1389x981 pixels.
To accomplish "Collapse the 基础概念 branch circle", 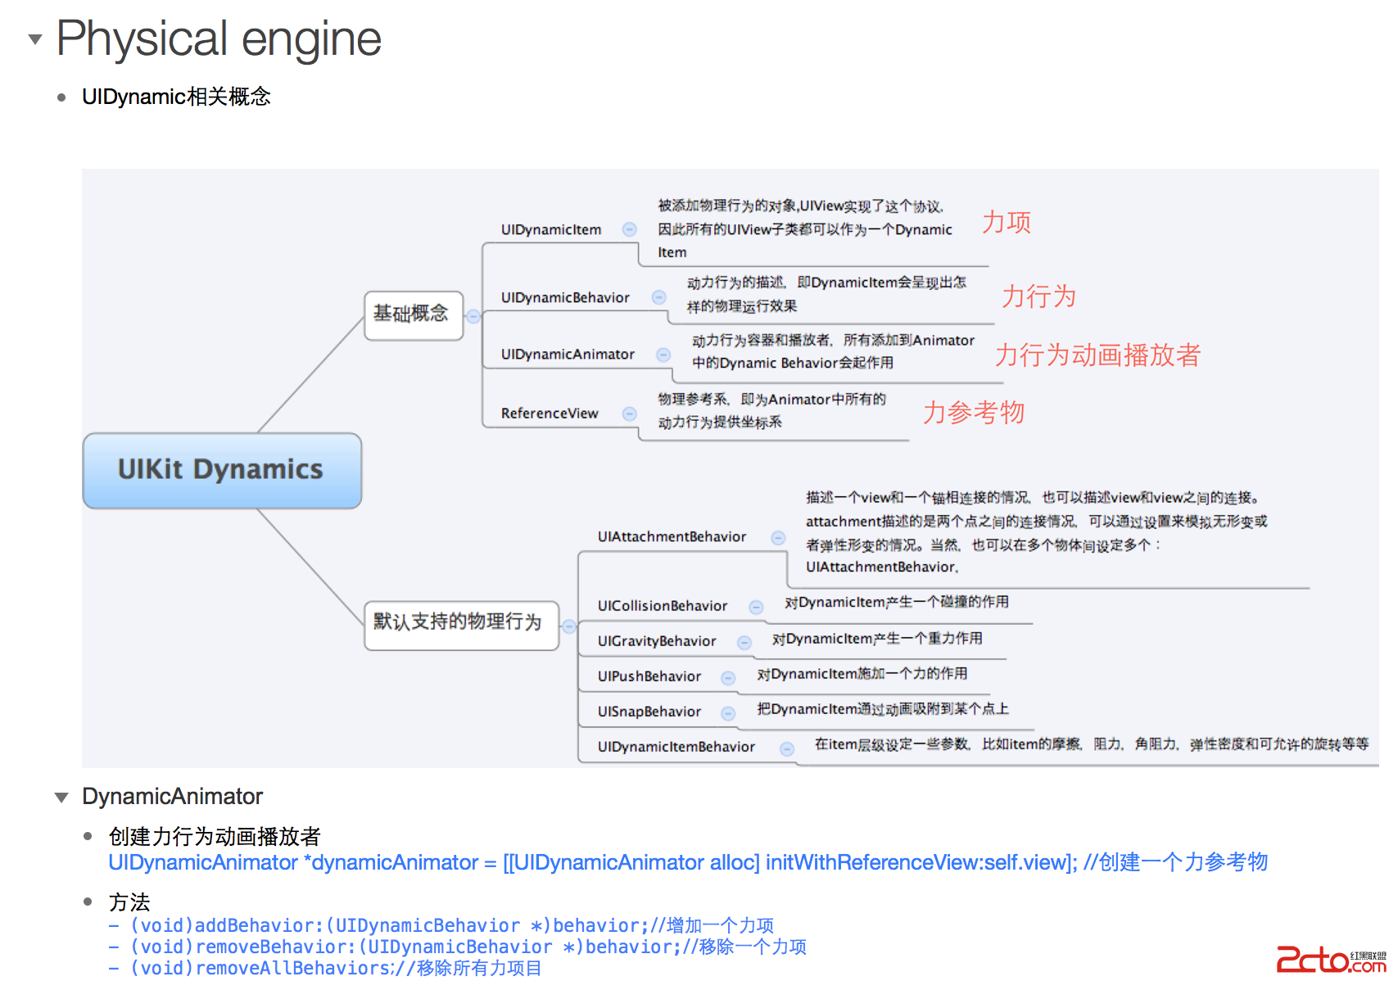I will click(x=473, y=316).
